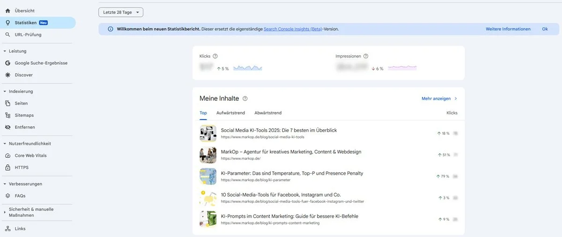Switch to the Aufwärtstrend tab
This screenshot has height=237, width=562.
click(x=230, y=113)
